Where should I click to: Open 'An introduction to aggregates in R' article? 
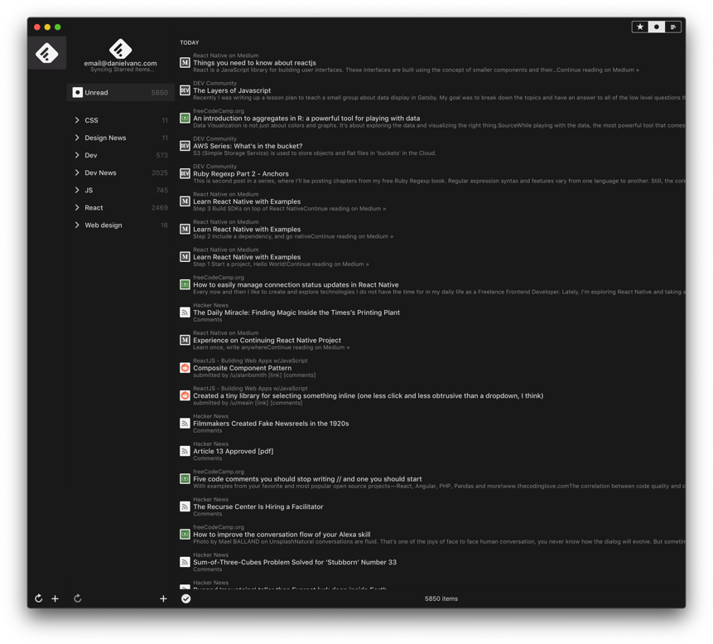click(x=306, y=119)
